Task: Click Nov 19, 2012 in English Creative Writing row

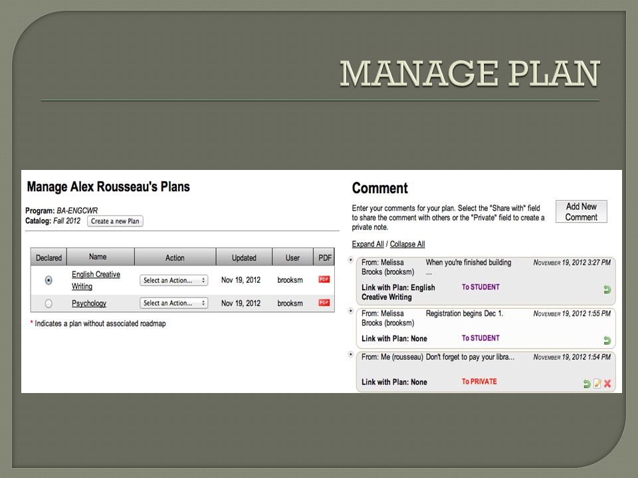Action: pyautogui.click(x=241, y=280)
